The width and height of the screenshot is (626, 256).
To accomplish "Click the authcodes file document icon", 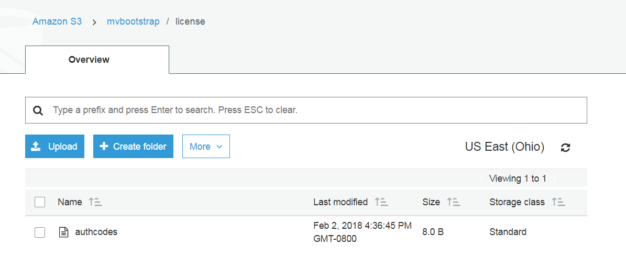I will pyautogui.click(x=63, y=232).
